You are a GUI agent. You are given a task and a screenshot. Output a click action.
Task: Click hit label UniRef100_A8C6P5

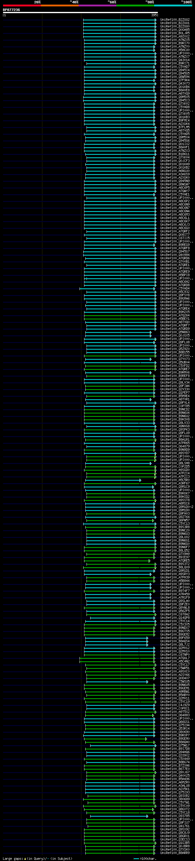coord(175,188)
